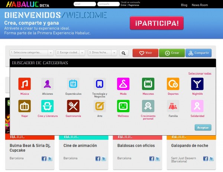The width and height of the screenshot is (223, 172).
Task: Share Galopando de noche on Facebook
Action: pos(206,159)
